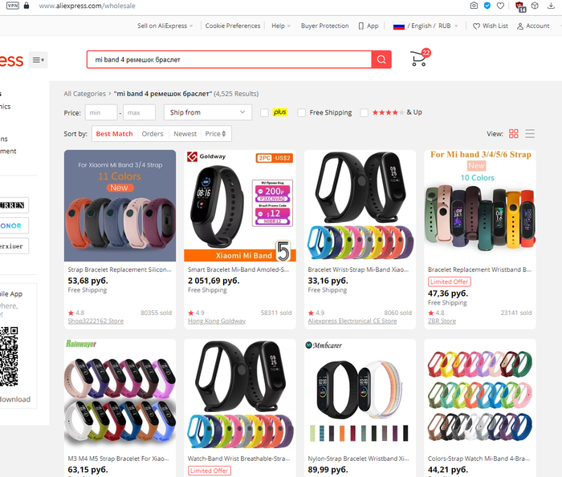The image size is (562, 477).
Task: Enable the Plus filter checkbox
Action: [x=264, y=113]
